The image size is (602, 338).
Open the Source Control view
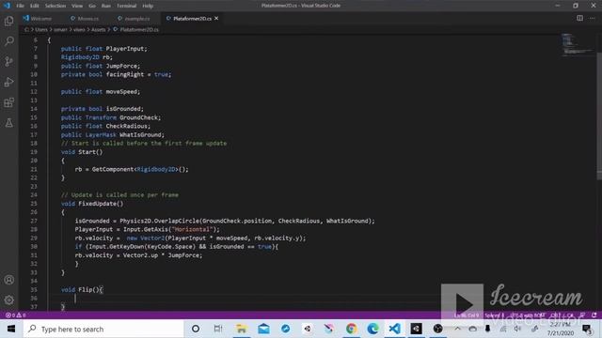point(8,61)
